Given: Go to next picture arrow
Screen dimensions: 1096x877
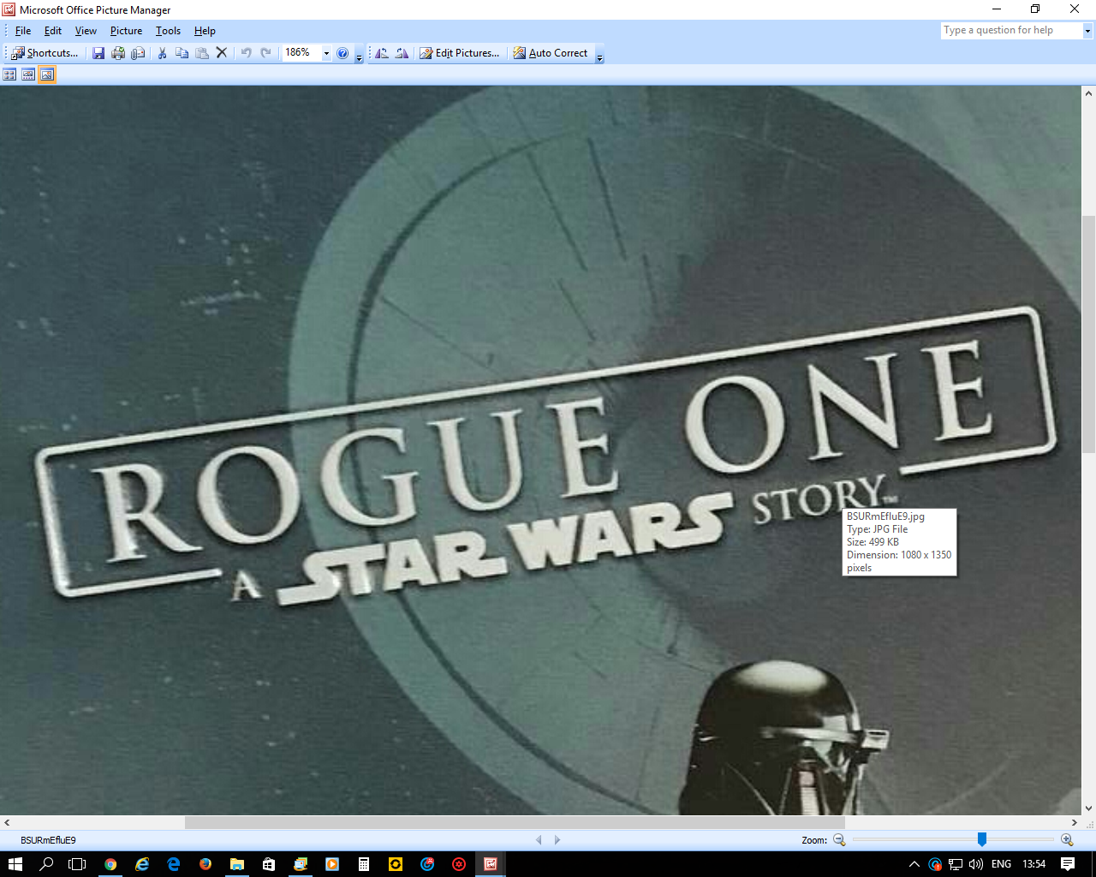Looking at the screenshot, I should click(557, 840).
